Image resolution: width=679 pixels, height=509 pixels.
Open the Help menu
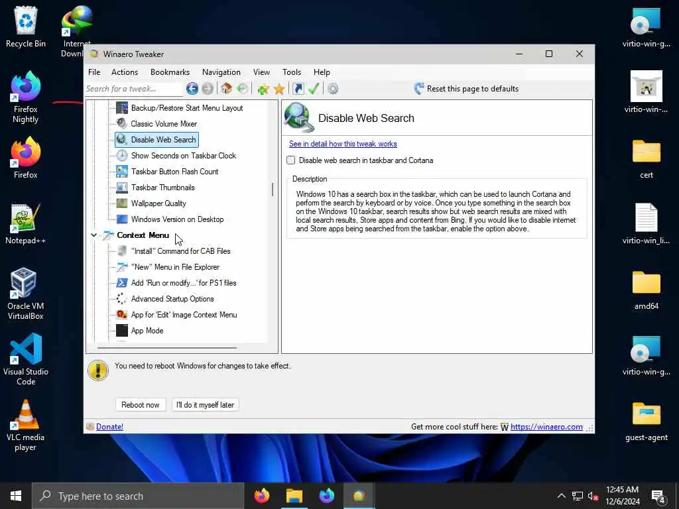point(322,72)
